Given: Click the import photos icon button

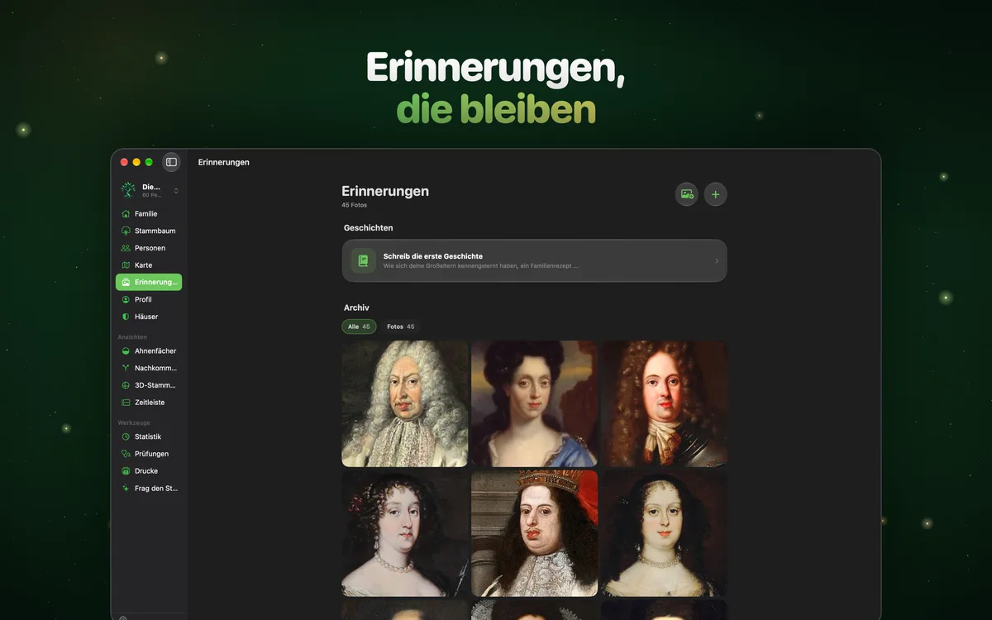Looking at the screenshot, I should coord(686,194).
